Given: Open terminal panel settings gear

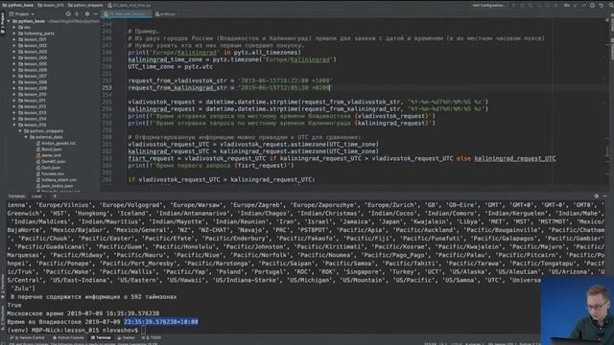Looking at the screenshot, I should coord(597,195).
